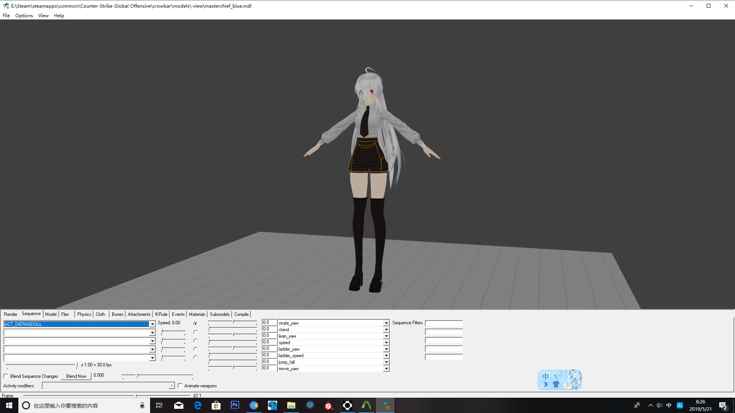The width and height of the screenshot is (735, 413).
Task: Click the floating IME toolbar shirt icon
Action: point(556,384)
